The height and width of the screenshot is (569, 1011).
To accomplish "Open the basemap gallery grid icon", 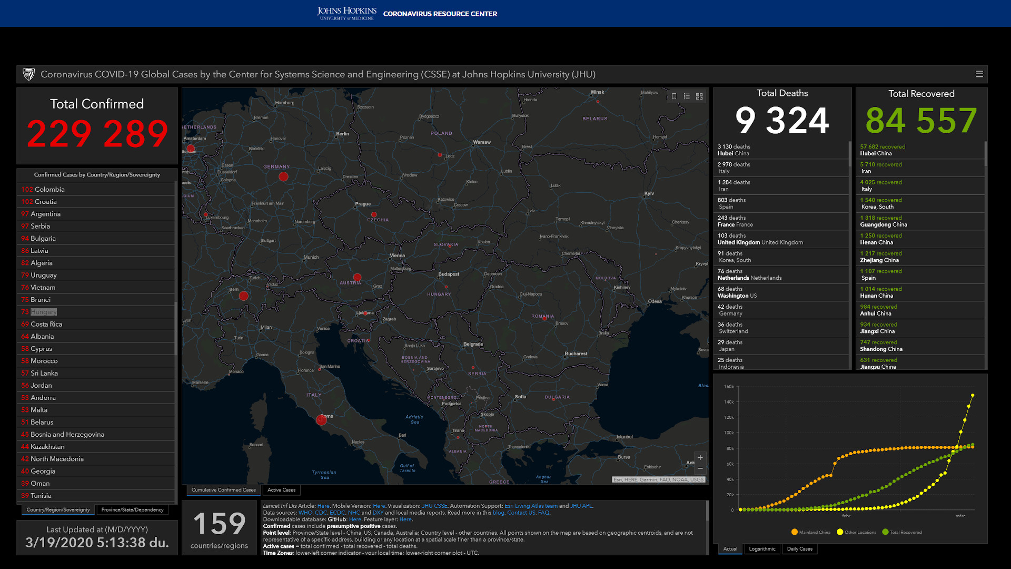I will (x=699, y=96).
